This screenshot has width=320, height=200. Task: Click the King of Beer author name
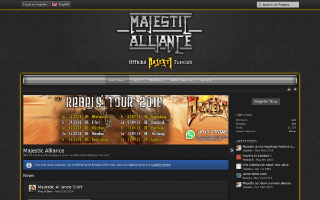[45, 191]
